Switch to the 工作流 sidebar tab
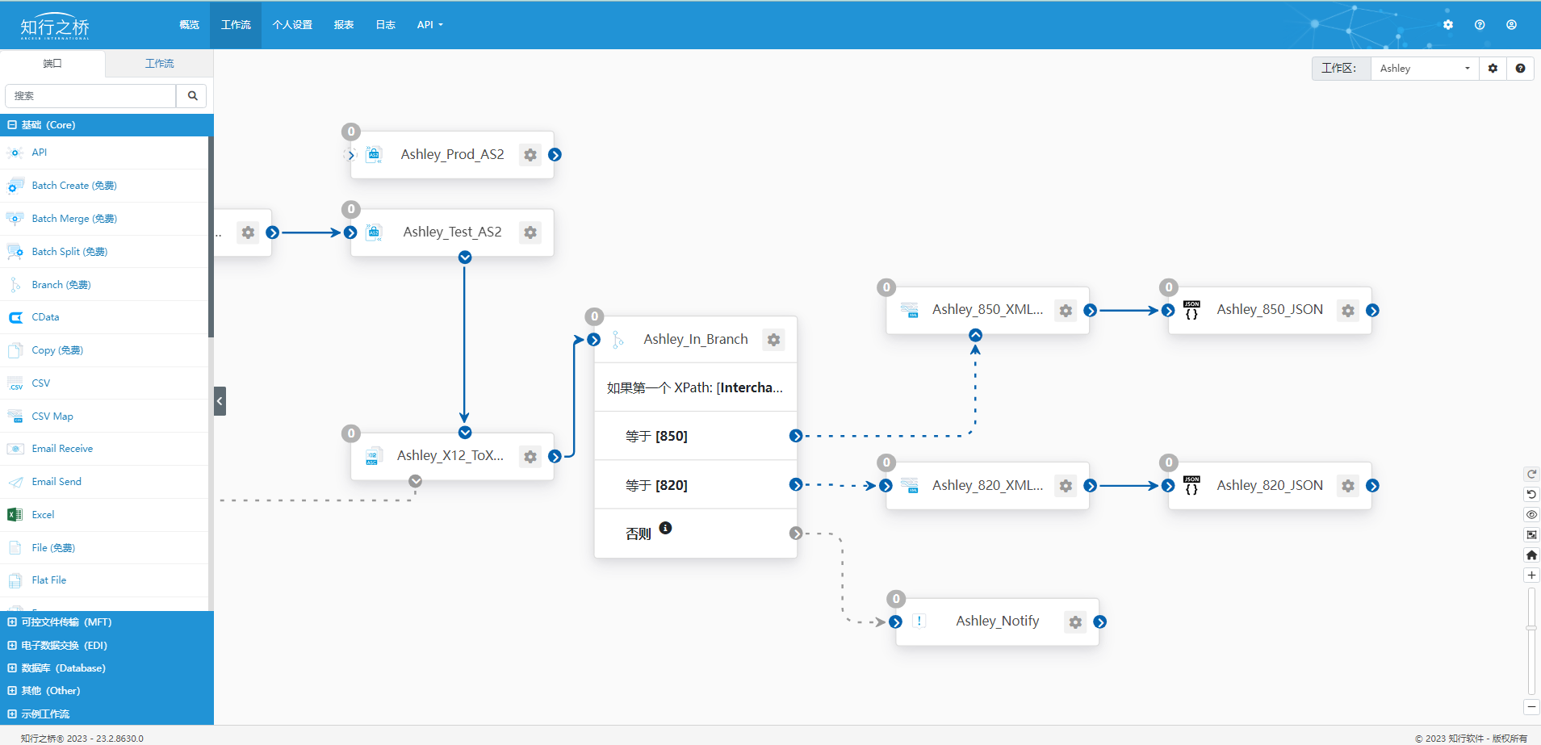 tap(159, 64)
